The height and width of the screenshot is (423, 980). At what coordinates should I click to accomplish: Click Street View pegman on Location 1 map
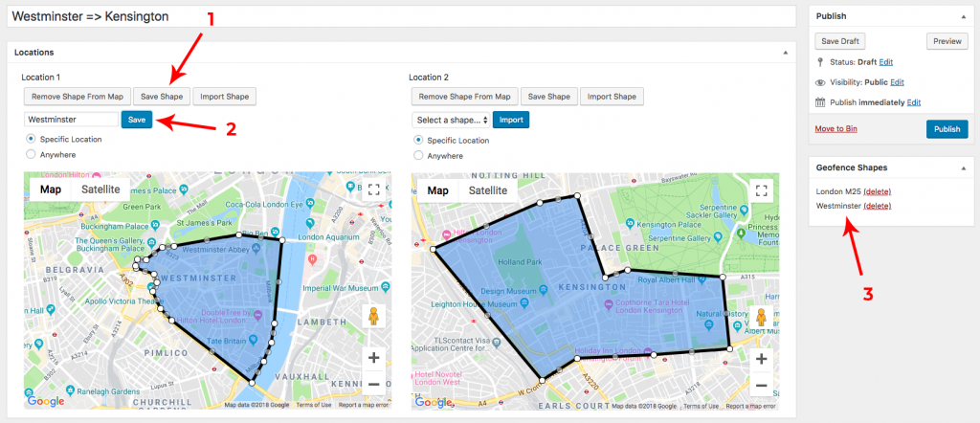coord(374,317)
